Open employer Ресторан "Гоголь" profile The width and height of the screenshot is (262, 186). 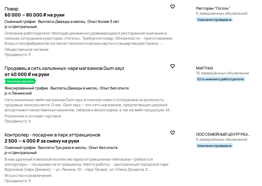pyautogui.click(x=213, y=8)
